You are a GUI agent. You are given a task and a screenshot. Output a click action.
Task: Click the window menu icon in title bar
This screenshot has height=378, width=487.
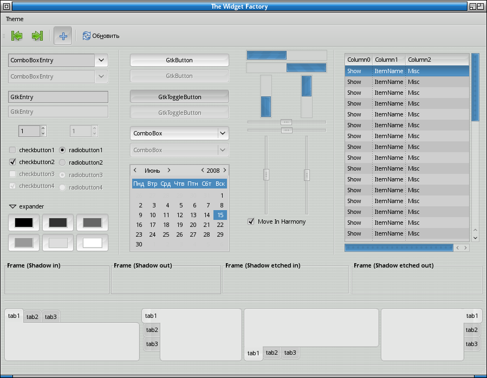(6, 6)
